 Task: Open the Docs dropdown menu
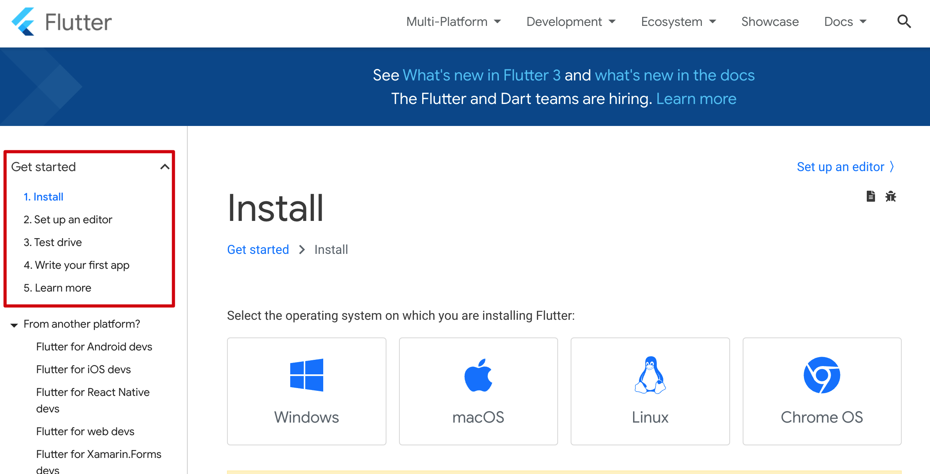[x=845, y=22]
